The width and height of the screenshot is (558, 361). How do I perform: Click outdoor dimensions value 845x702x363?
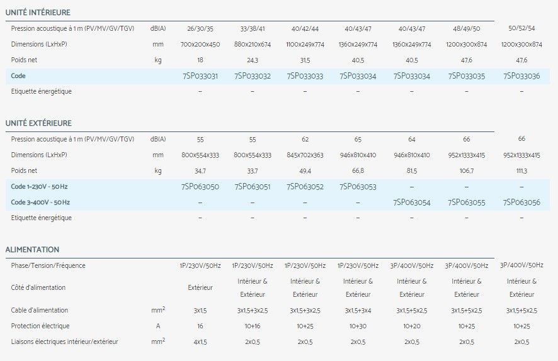click(x=305, y=155)
